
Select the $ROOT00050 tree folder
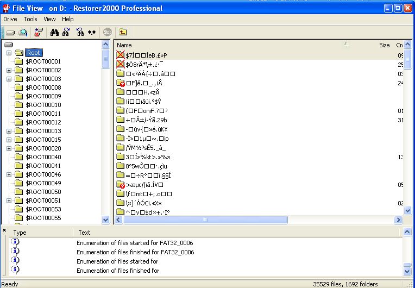click(43, 192)
